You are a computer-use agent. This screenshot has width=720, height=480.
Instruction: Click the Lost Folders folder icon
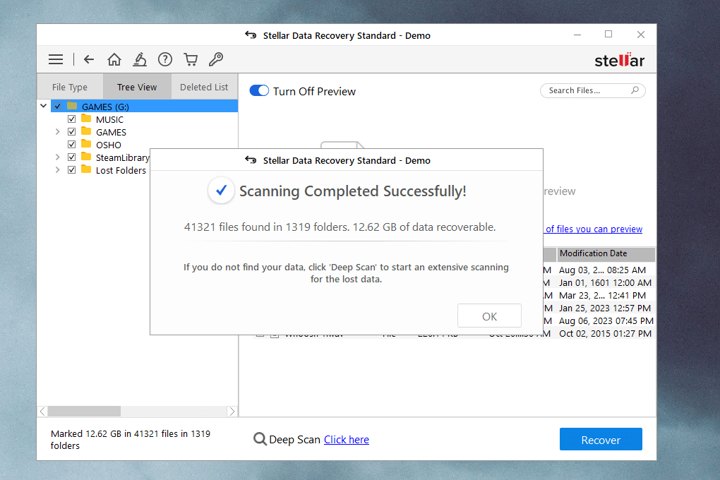coord(86,169)
